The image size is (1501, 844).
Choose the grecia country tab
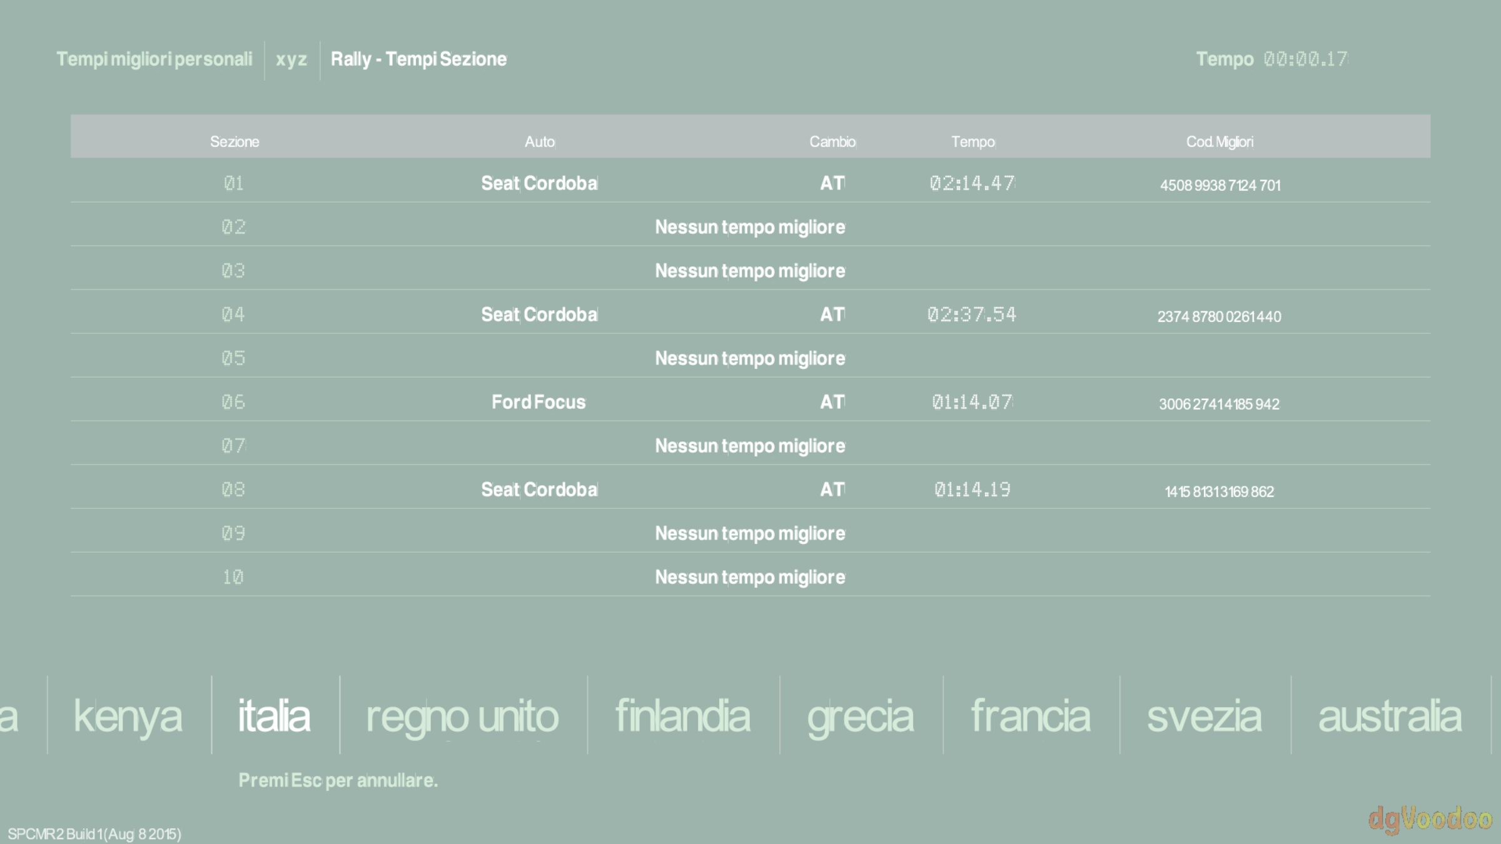(860, 716)
